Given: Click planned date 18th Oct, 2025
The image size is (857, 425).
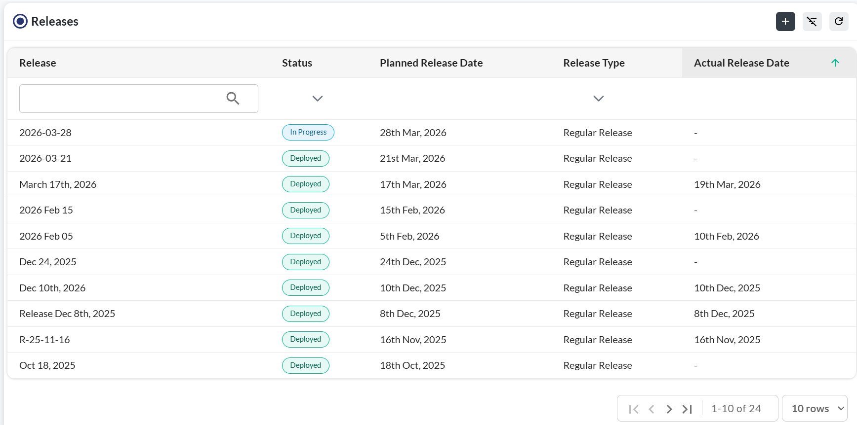Looking at the screenshot, I should [x=412, y=365].
